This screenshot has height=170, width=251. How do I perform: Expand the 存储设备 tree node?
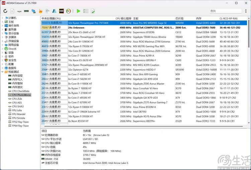click(x=2, y=41)
